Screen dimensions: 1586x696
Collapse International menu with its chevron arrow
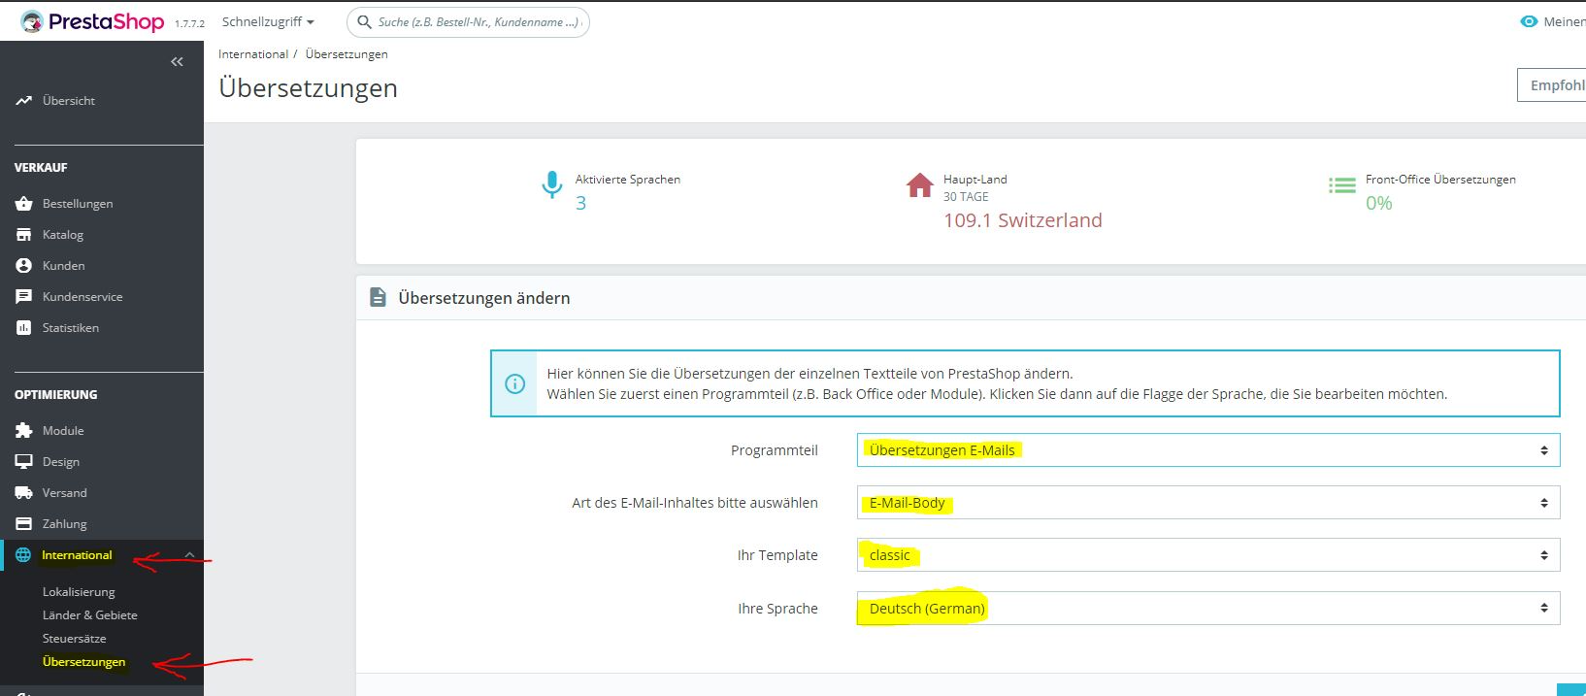189,555
